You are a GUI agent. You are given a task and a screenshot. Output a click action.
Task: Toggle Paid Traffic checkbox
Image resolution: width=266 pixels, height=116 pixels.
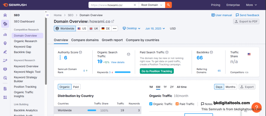[177, 104]
